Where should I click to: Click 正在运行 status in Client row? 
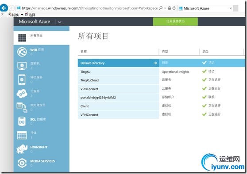point(214,106)
